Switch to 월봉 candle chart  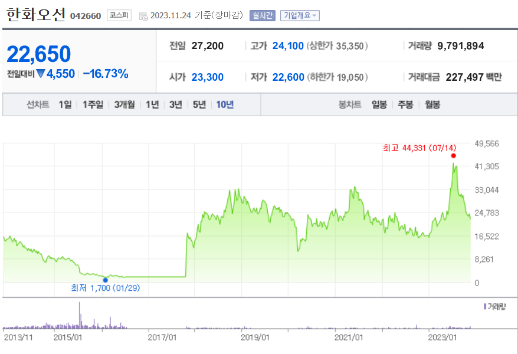tap(432, 104)
